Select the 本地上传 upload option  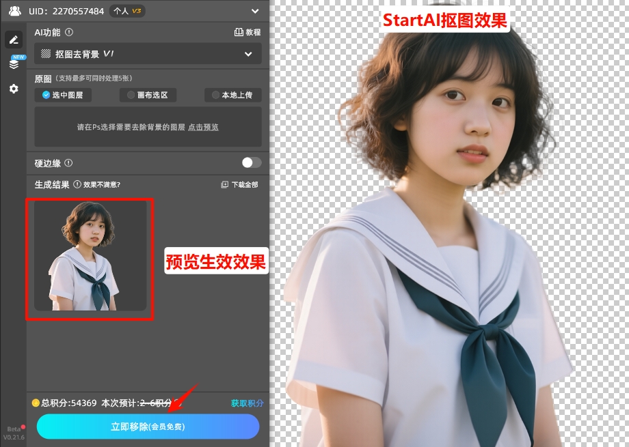click(232, 95)
